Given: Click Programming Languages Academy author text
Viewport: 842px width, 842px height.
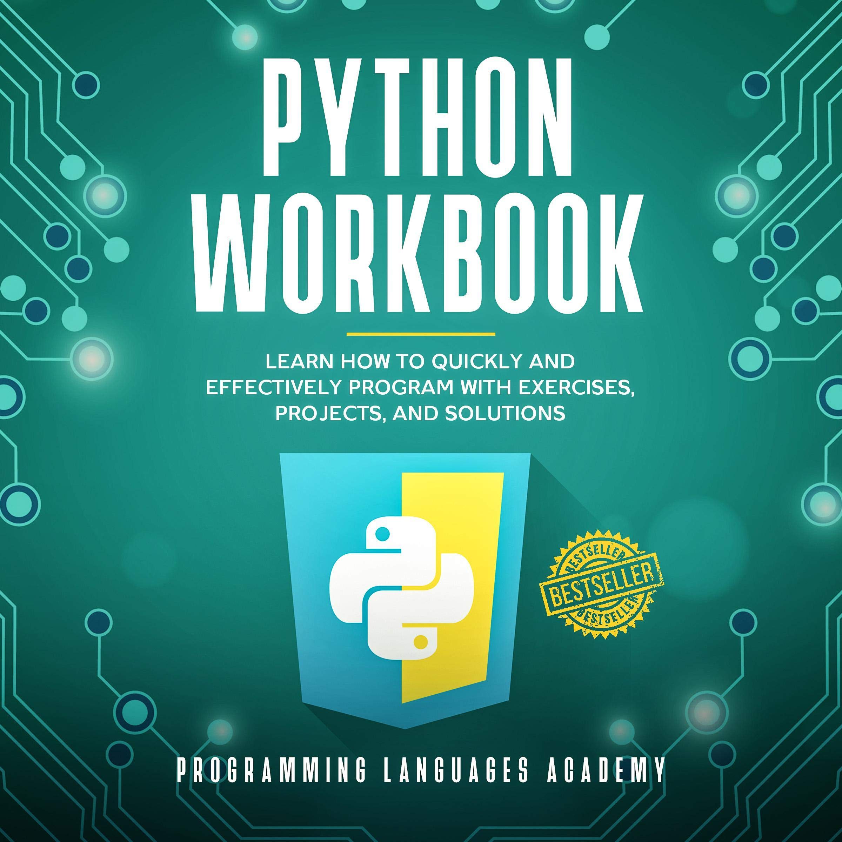Looking at the screenshot, I should (x=421, y=770).
